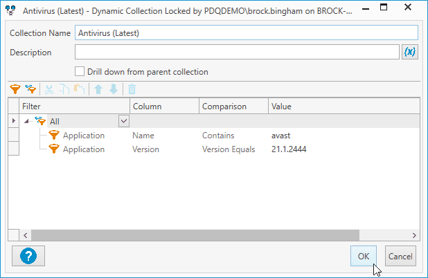Click the Add Group Filter icon
Viewport: 428px width, 278px height.
click(x=30, y=89)
